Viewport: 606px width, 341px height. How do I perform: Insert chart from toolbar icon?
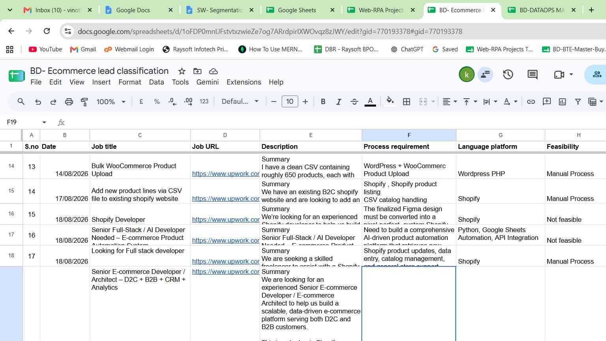click(562, 102)
